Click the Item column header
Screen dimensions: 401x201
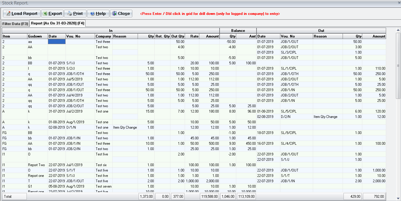point(15,36)
